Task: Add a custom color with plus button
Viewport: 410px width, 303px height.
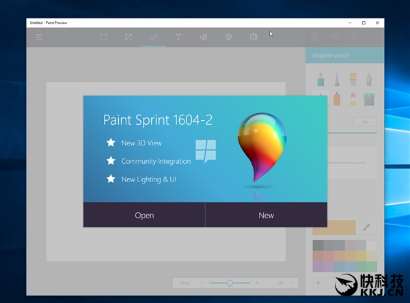Action: [318, 283]
